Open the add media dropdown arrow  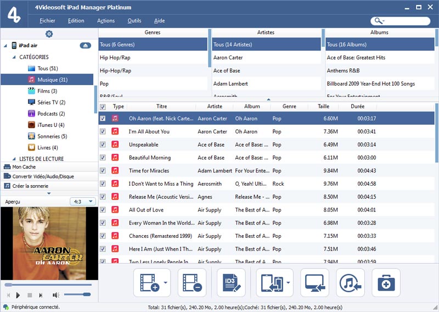coord(166,283)
